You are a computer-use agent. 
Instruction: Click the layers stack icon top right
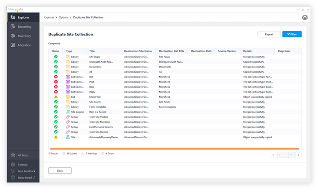[x=305, y=17]
